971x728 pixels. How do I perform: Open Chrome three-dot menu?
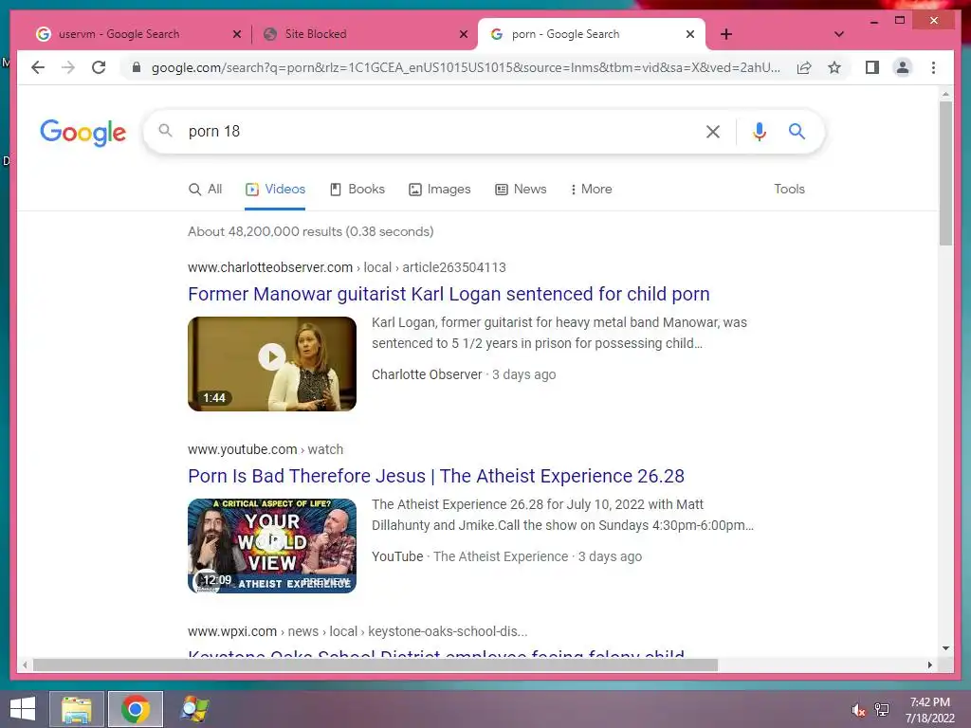point(933,67)
